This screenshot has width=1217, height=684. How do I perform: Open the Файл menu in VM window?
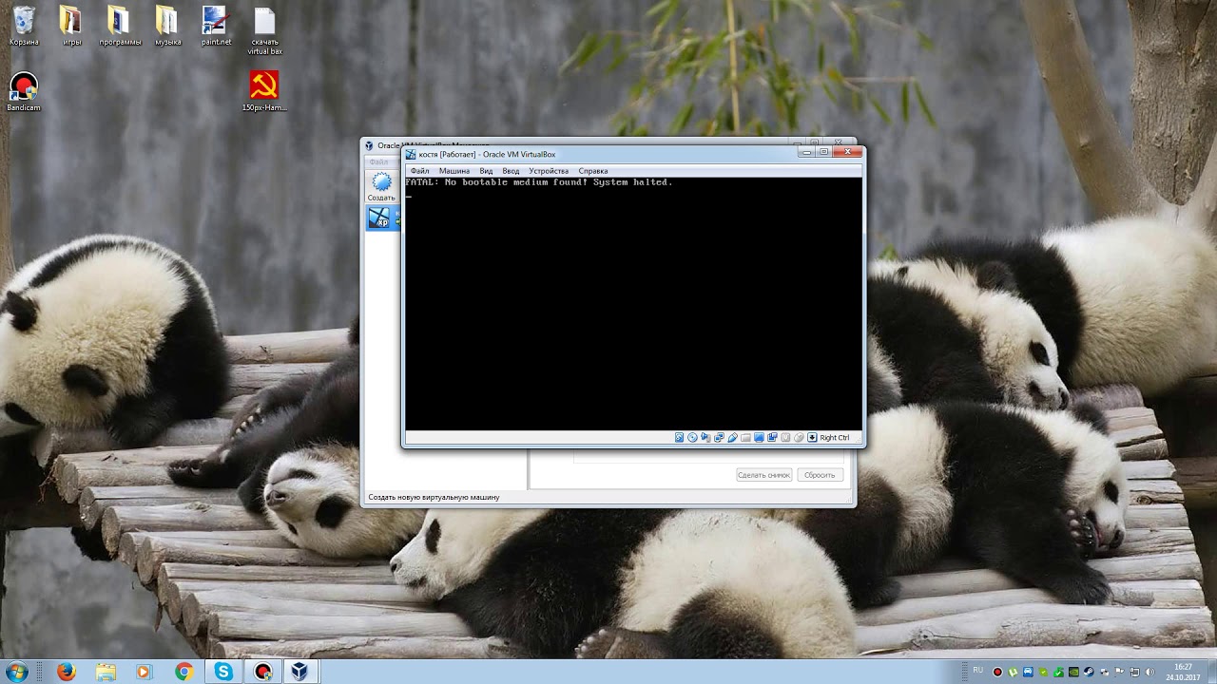pos(419,171)
